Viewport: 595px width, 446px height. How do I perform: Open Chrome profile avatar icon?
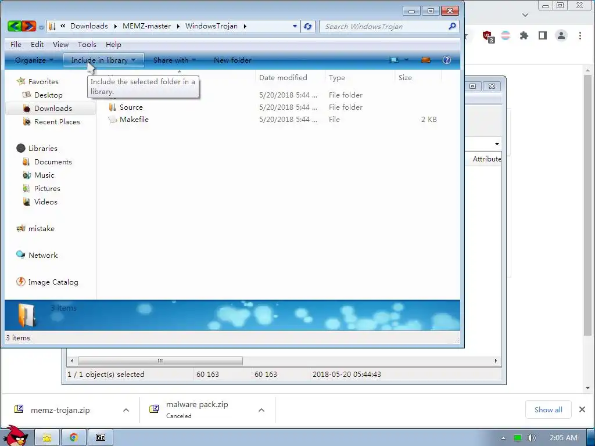(x=561, y=35)
